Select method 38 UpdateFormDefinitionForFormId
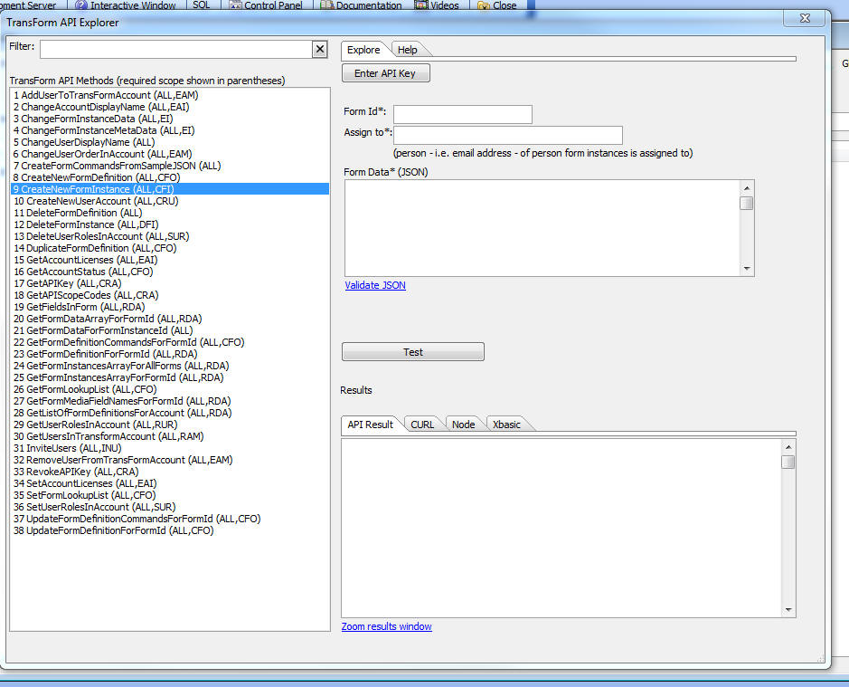The image size is (849, 687). tap(169, 530)
